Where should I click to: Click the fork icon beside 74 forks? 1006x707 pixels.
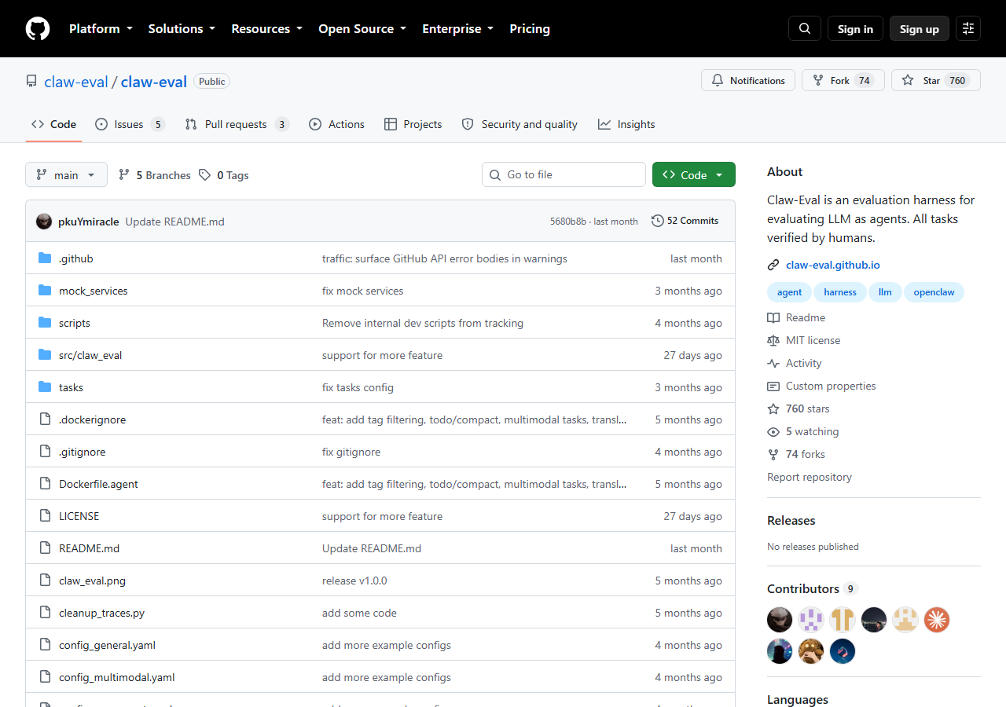coord(773,455)
